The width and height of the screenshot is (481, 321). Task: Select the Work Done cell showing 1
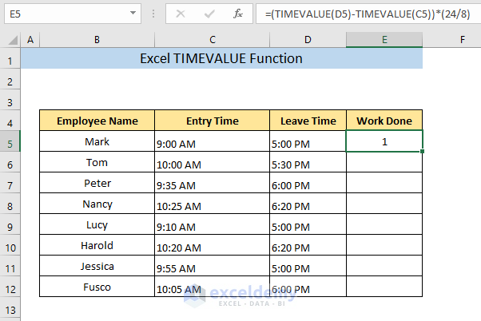(384, 142)
